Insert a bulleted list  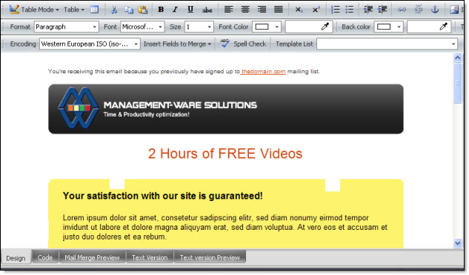350,10
